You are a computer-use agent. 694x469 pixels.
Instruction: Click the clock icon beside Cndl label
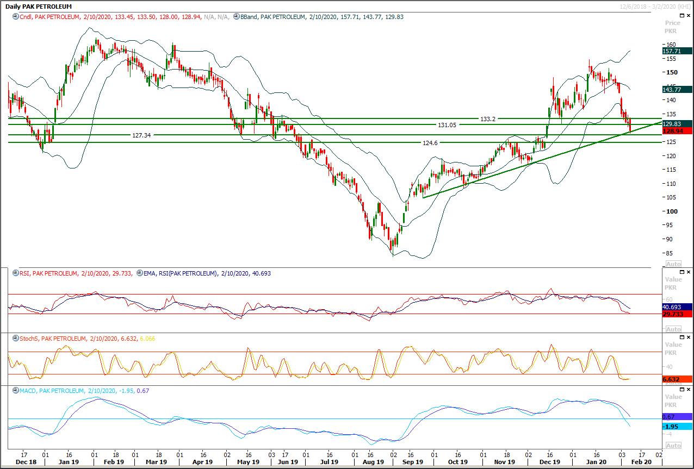15,17
